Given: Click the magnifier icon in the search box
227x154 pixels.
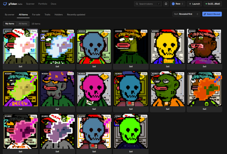Looking at the screenshot, I should (x=137, y=4).
